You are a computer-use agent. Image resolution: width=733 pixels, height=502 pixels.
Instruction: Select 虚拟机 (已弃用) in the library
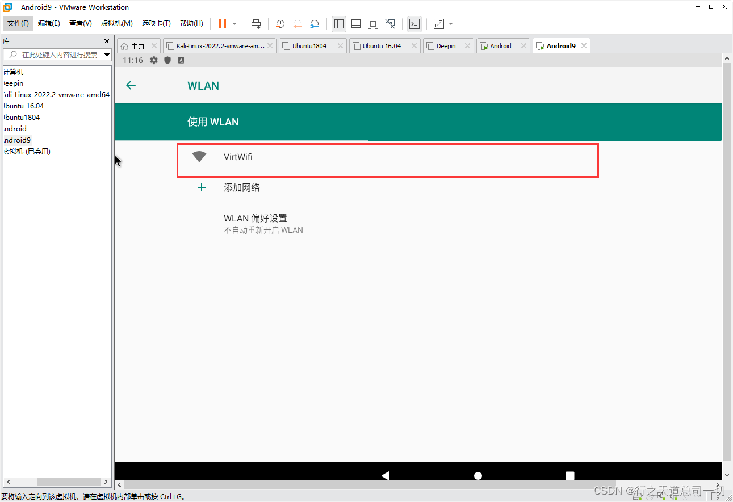coord(27,152)
